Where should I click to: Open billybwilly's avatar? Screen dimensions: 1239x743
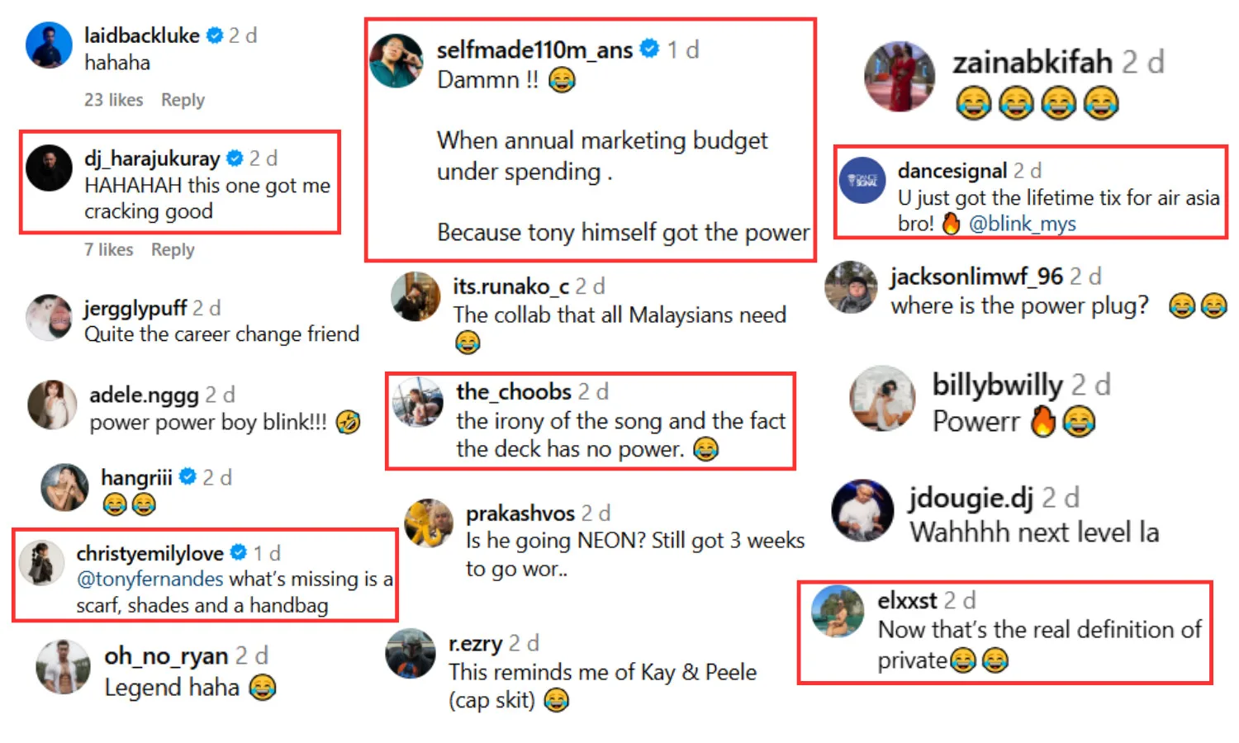pos(883,399)
